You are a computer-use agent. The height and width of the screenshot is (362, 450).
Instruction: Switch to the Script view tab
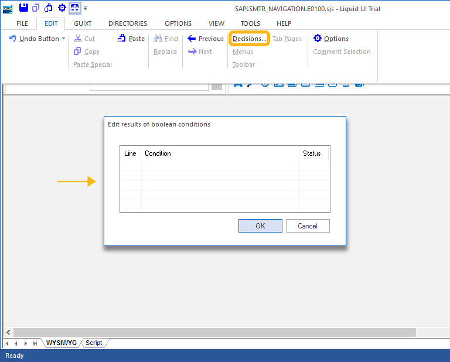coord(94,343)
